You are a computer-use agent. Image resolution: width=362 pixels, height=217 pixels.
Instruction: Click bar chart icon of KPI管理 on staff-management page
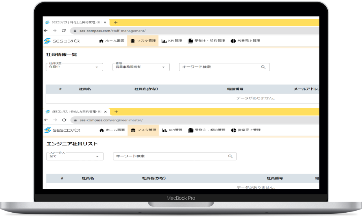[x=164, y=41]
